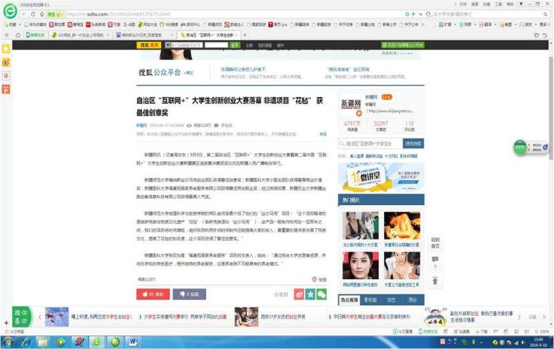
Task: Open the Sohu search type dropdown
Action: click(x=168, y=45)
